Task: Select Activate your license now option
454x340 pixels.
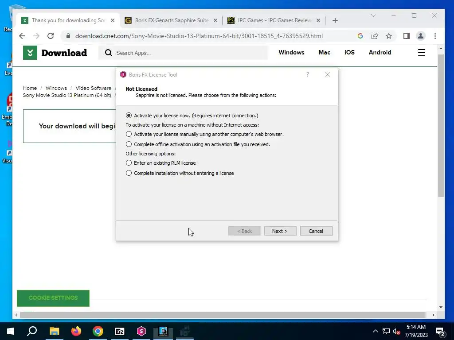Action: pyautogui.click(x=192, y=116)
